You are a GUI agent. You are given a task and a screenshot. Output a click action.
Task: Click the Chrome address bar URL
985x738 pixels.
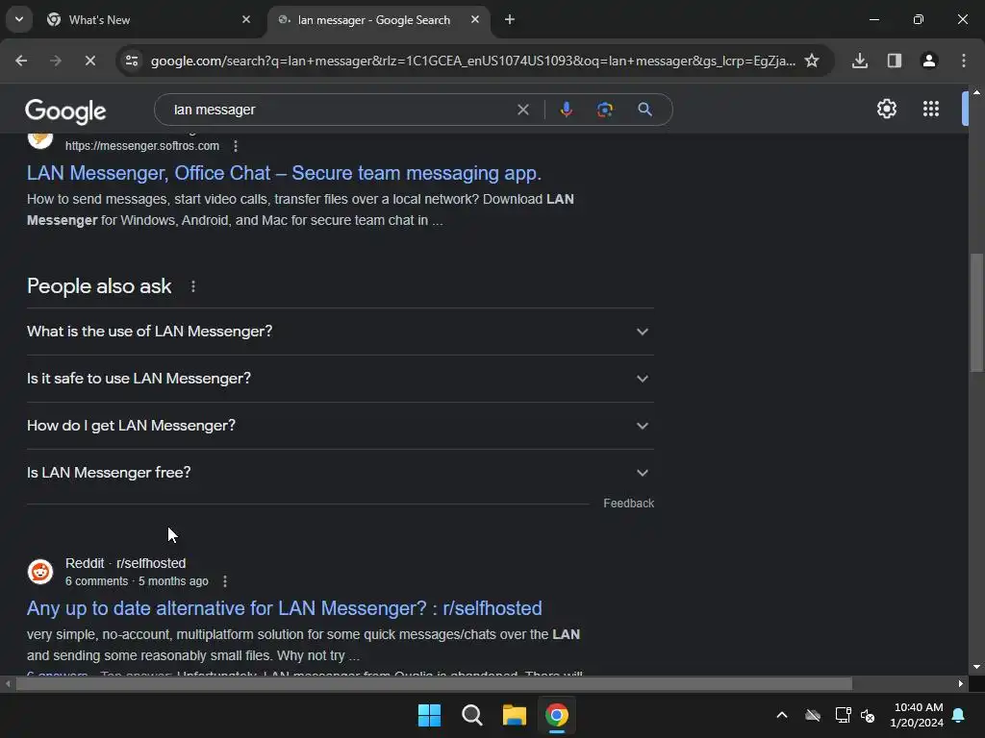[x=472, y=61]
